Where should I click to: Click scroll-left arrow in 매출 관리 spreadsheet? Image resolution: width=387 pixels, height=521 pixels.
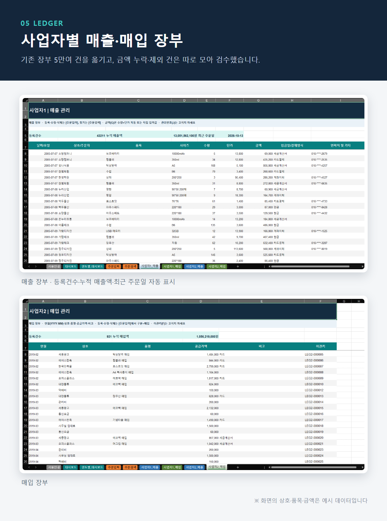[x=269, y=267]
